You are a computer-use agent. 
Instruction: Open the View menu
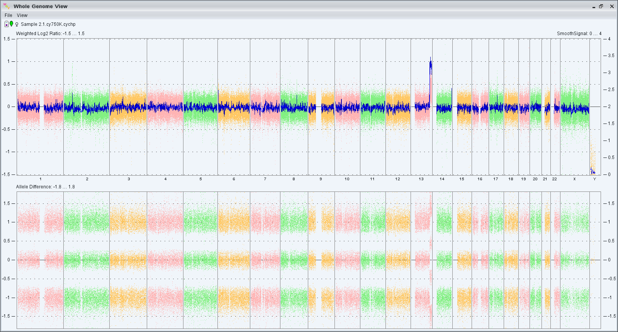pos(22,15)
